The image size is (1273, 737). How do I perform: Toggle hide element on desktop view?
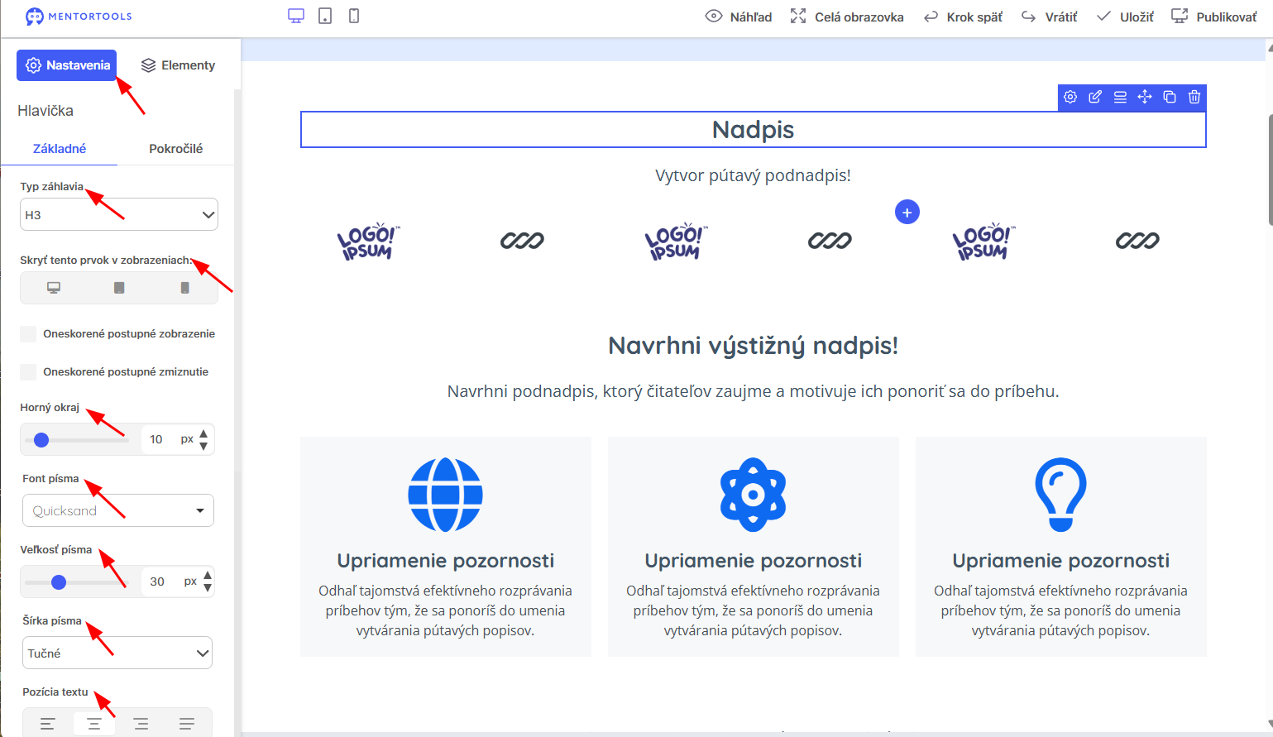[54, 288]
